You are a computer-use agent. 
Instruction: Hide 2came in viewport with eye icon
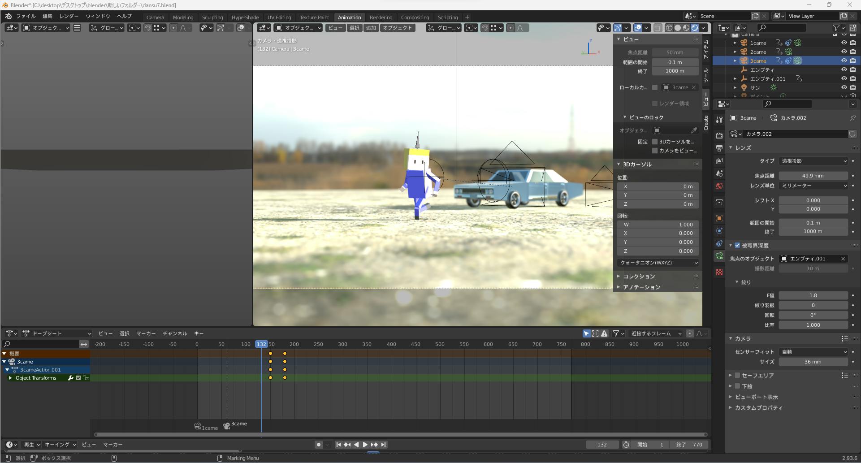tap(844, 52)
